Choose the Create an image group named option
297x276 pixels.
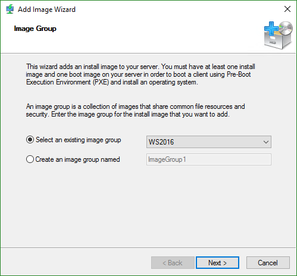30,159
